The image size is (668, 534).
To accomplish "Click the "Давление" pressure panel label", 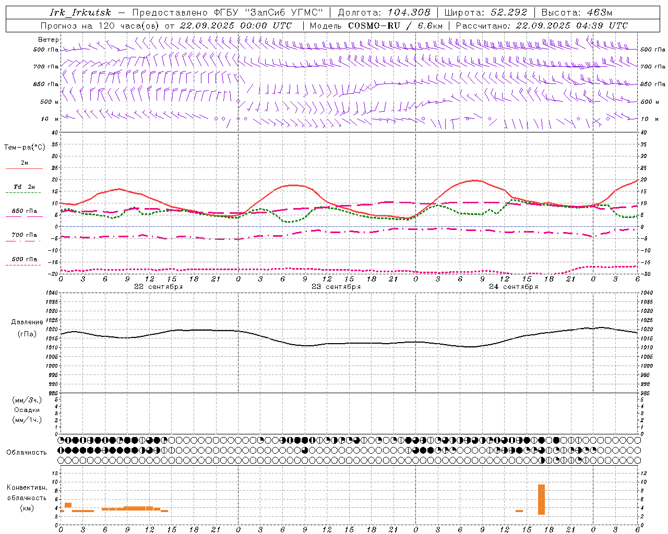I will pos(27,322).
